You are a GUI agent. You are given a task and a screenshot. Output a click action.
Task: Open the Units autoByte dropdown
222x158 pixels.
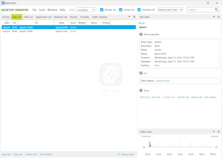[x=86, y=10]
